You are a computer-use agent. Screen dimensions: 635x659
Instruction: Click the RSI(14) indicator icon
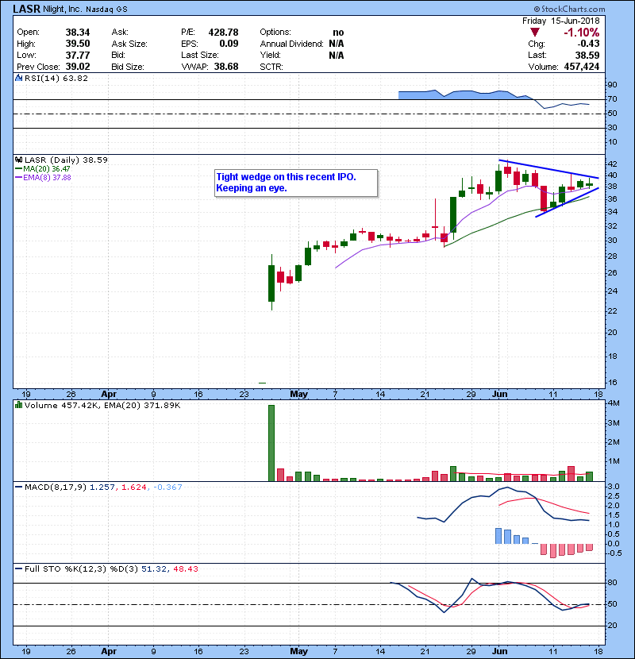point(18,78)
